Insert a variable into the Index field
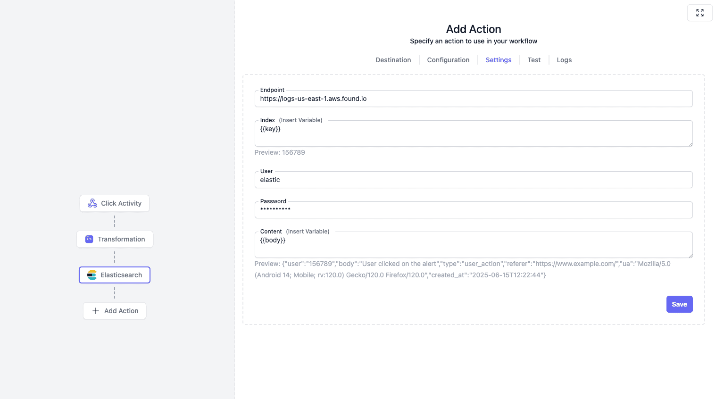Screen dimensions: 724x399 300,120
